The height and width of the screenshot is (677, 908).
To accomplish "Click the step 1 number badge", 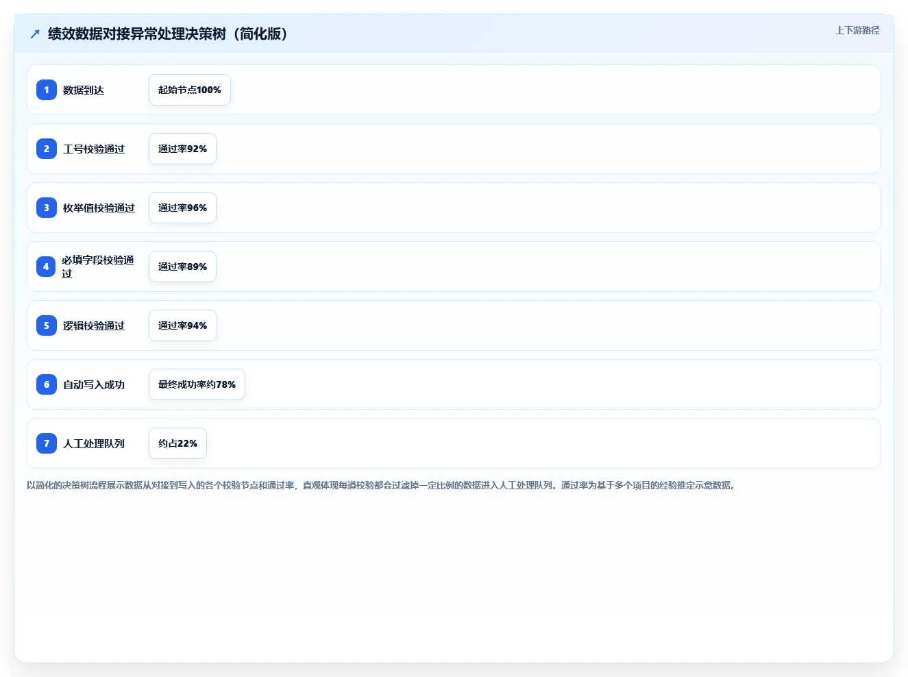I will click(47, 90).
